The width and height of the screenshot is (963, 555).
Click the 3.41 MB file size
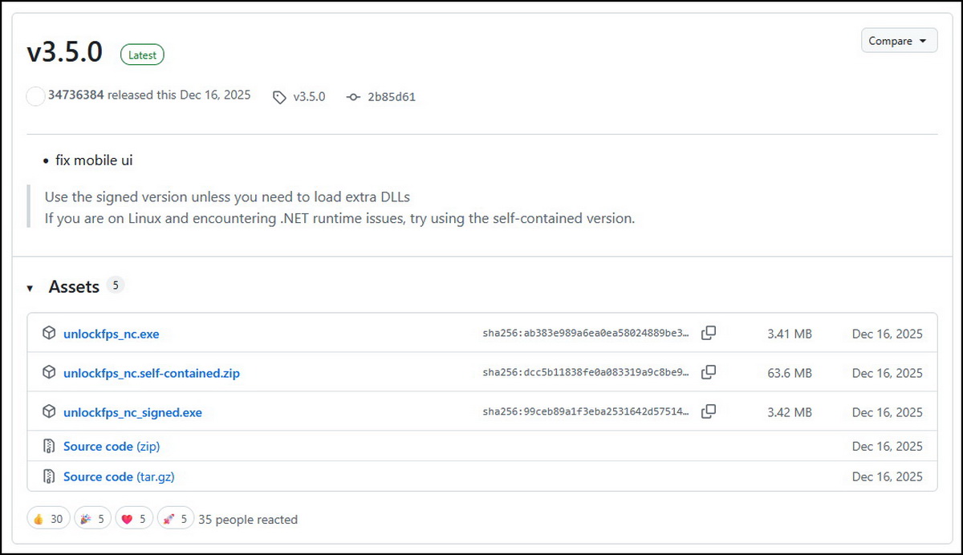click(790, 334)
